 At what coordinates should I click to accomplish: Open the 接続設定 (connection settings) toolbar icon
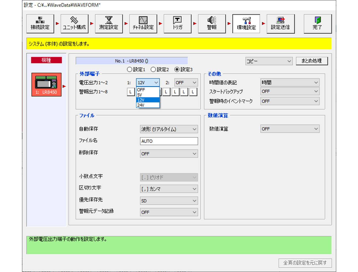40,24
